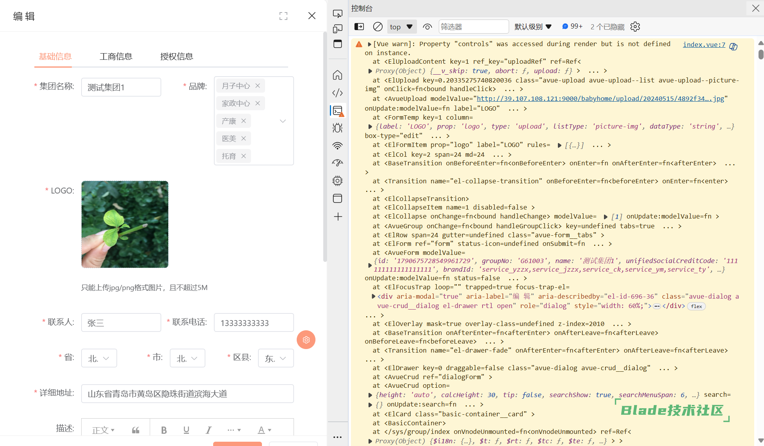Close the 编辑 dialog
This screenshot has width=764, height=446.
[x=312, y=16]
